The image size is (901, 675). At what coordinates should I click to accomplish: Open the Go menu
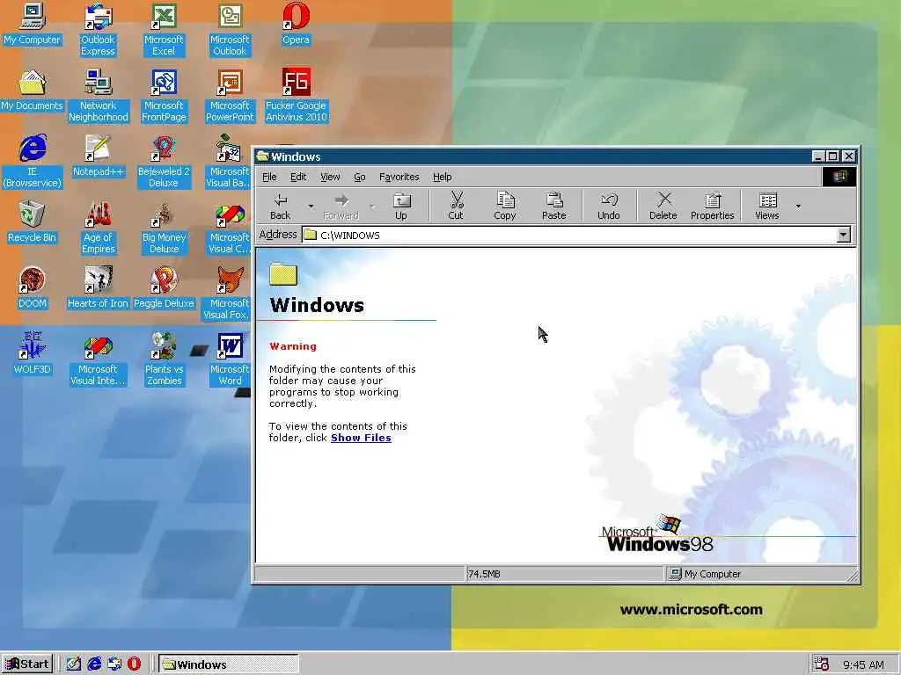(360, 177)
